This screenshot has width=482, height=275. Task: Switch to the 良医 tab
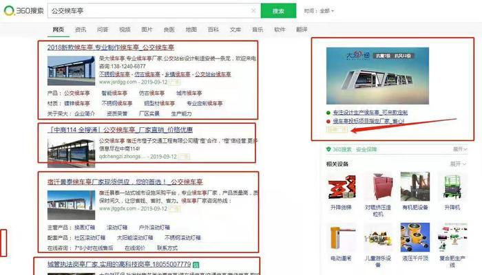point(169,30)
